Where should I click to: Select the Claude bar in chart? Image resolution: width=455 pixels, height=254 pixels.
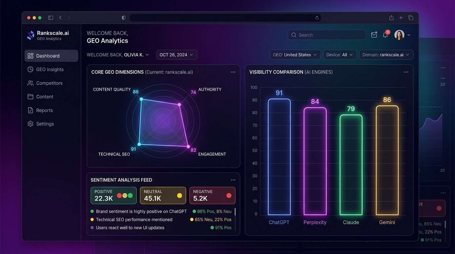pos(351,165)
